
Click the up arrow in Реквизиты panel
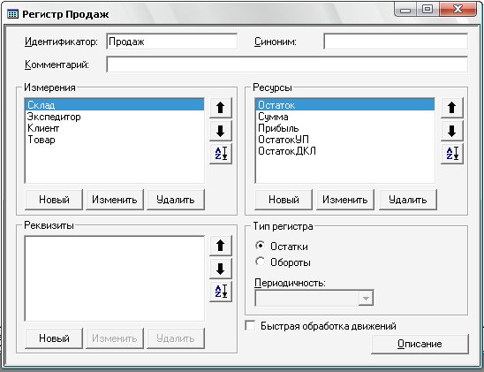221,246
